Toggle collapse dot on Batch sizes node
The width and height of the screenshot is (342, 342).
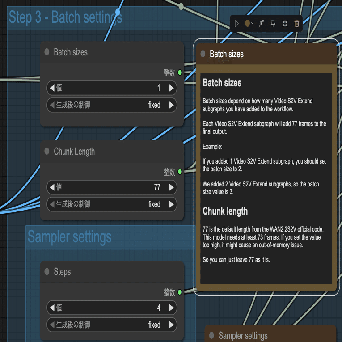point(46,52)
